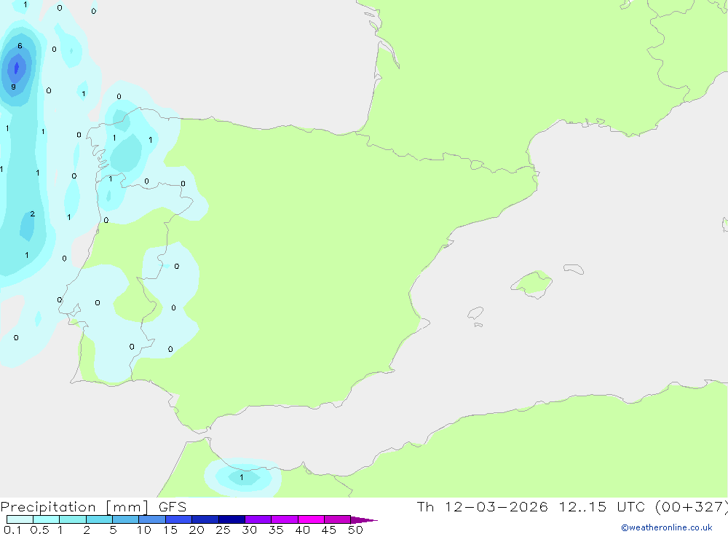
Task: Select the 15–20 mm legend swatch
Action: 179,519
